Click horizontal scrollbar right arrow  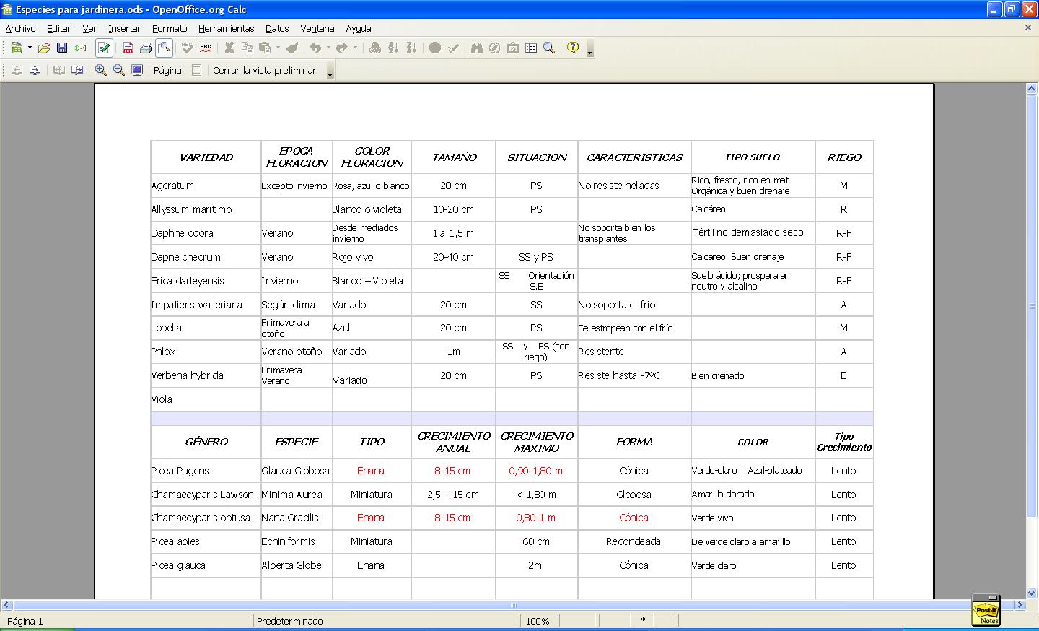(x=1021, y=604)
